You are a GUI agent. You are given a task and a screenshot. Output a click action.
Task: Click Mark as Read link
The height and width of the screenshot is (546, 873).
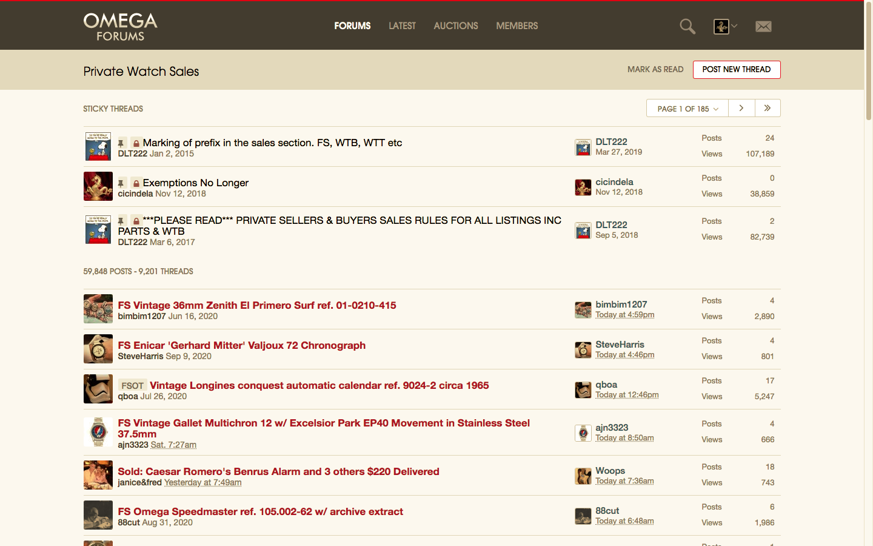point(655,69)
